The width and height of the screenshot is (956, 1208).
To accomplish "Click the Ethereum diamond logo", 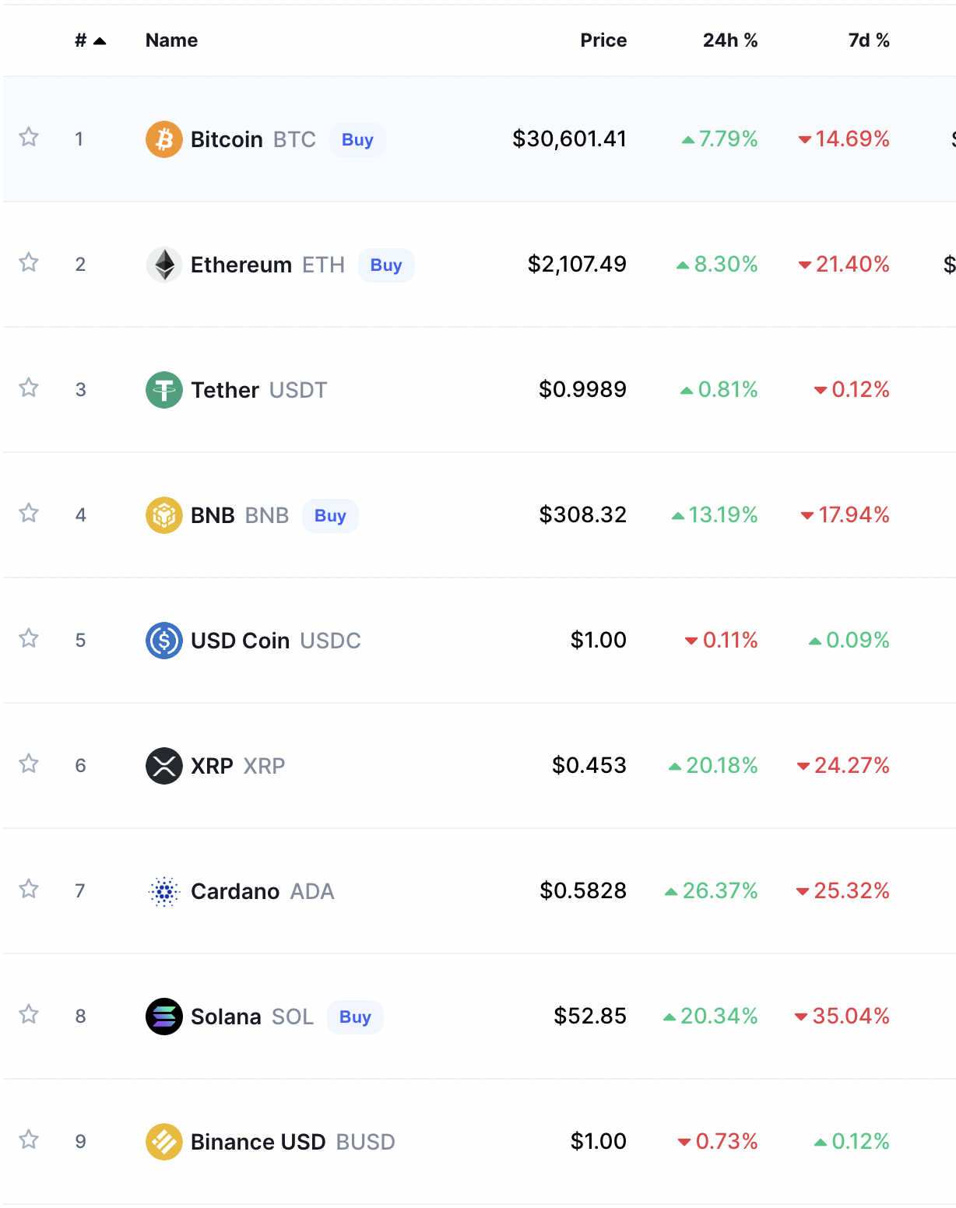I will click(164, 265).
